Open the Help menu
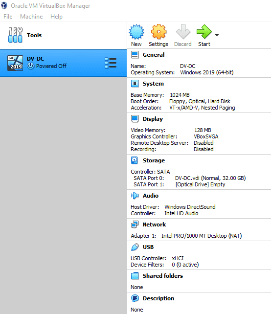Image resolution: width=271 pixels, height=314 pixels. pyautogui.click(x=56, y=17)
